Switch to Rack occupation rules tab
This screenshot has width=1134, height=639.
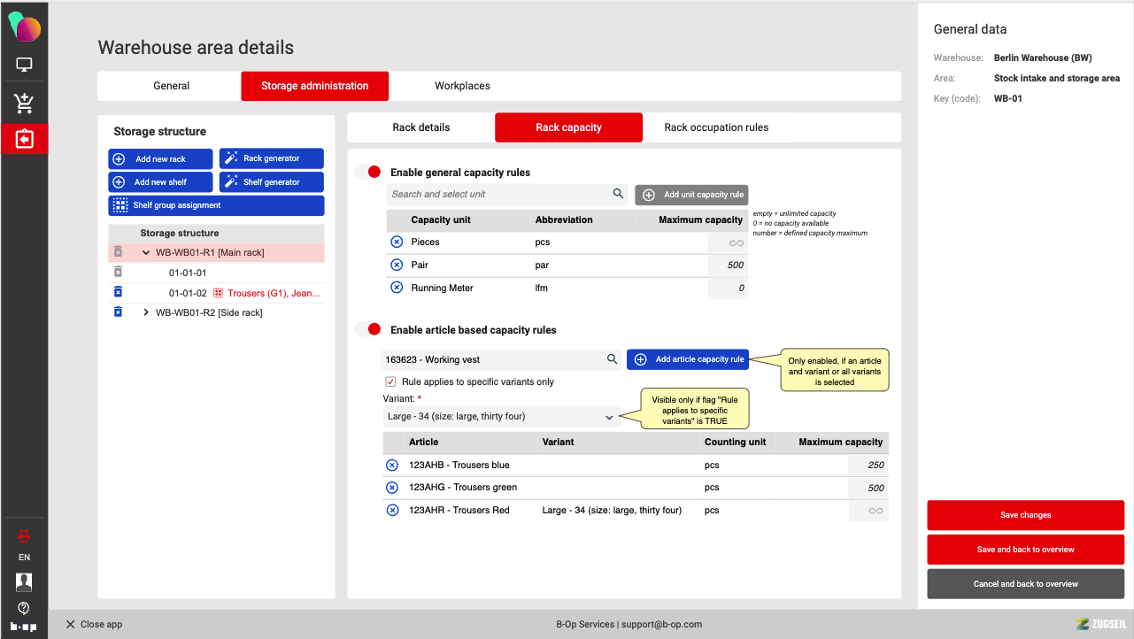point(716,127)
